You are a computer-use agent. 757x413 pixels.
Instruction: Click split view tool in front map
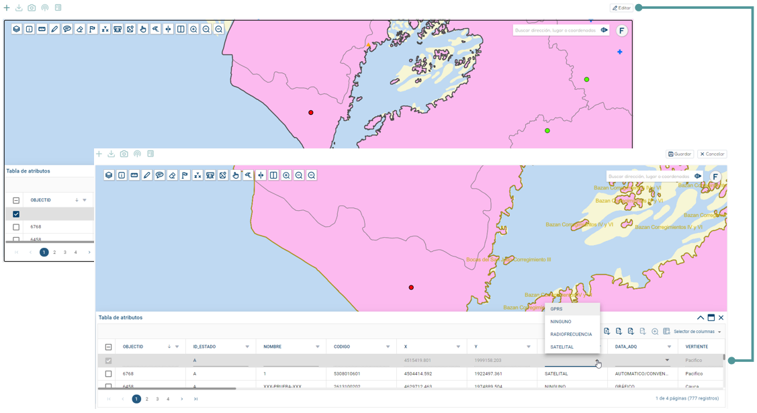coord(273,175)
